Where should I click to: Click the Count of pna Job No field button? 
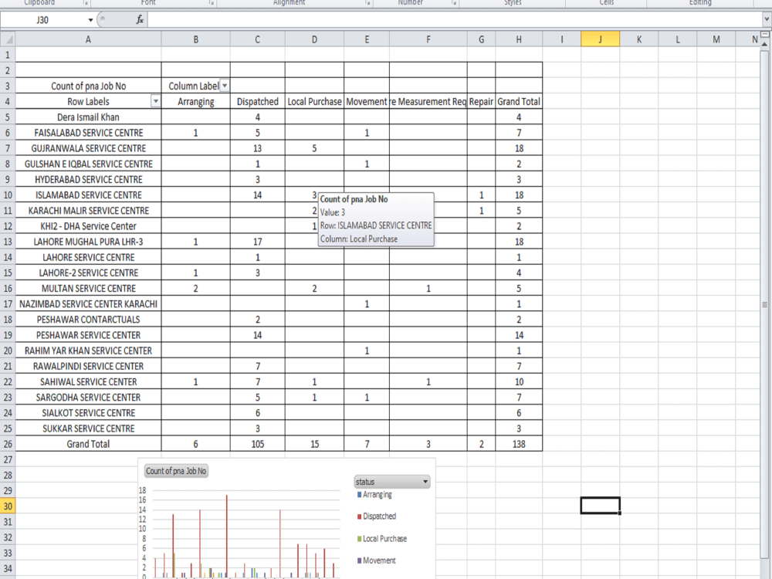click(x=175, y=470)
